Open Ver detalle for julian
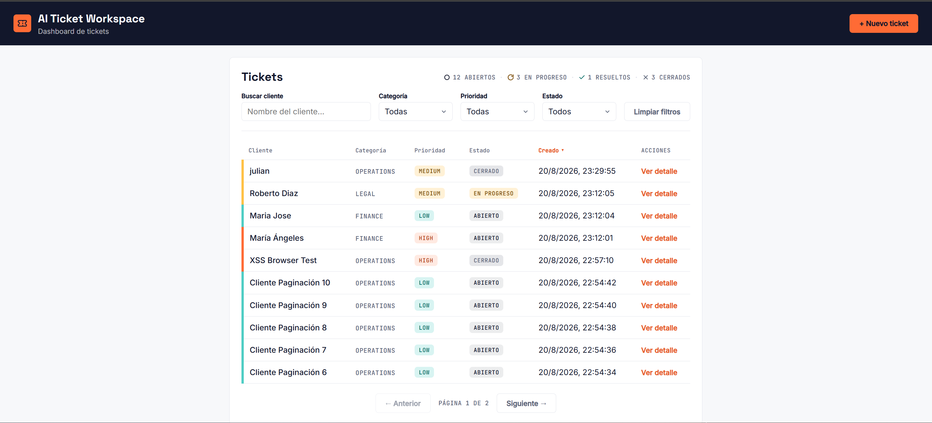932x423 pixels. pos(659,171)
